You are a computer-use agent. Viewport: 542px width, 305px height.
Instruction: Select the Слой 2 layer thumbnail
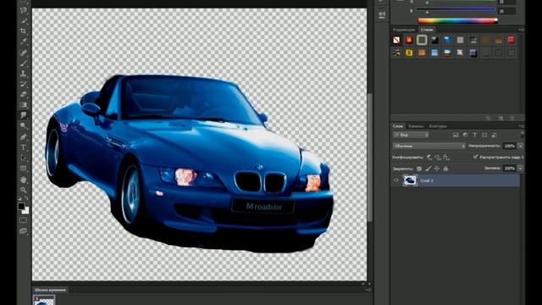click(410, 180)
